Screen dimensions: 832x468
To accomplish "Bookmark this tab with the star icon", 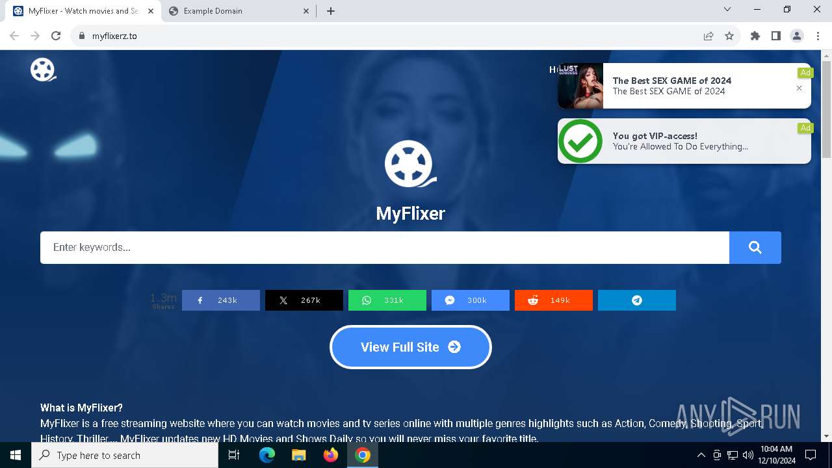I will pos(729,36).
